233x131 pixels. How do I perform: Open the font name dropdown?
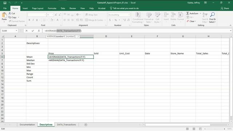click(x=45, y=15)
